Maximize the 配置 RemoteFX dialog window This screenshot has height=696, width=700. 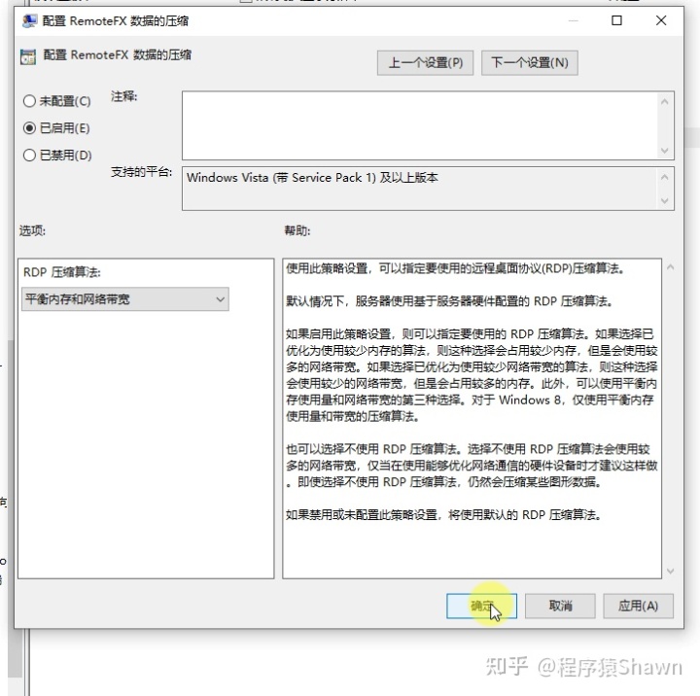[x=616, y=20]
